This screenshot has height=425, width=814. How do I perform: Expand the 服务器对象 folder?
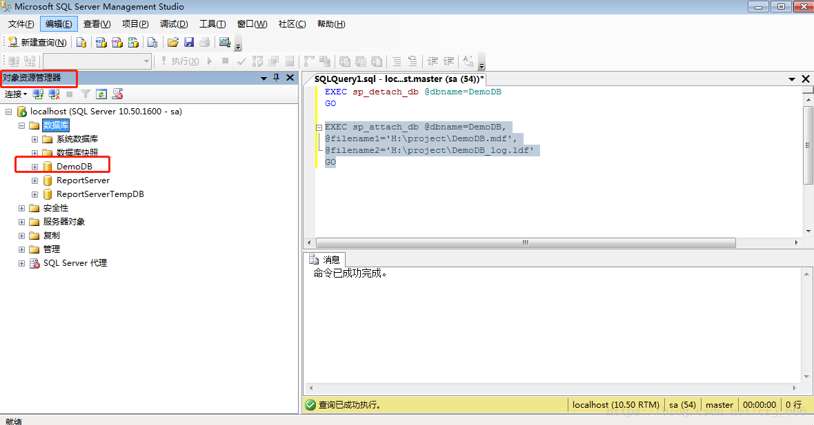(22, 222)
